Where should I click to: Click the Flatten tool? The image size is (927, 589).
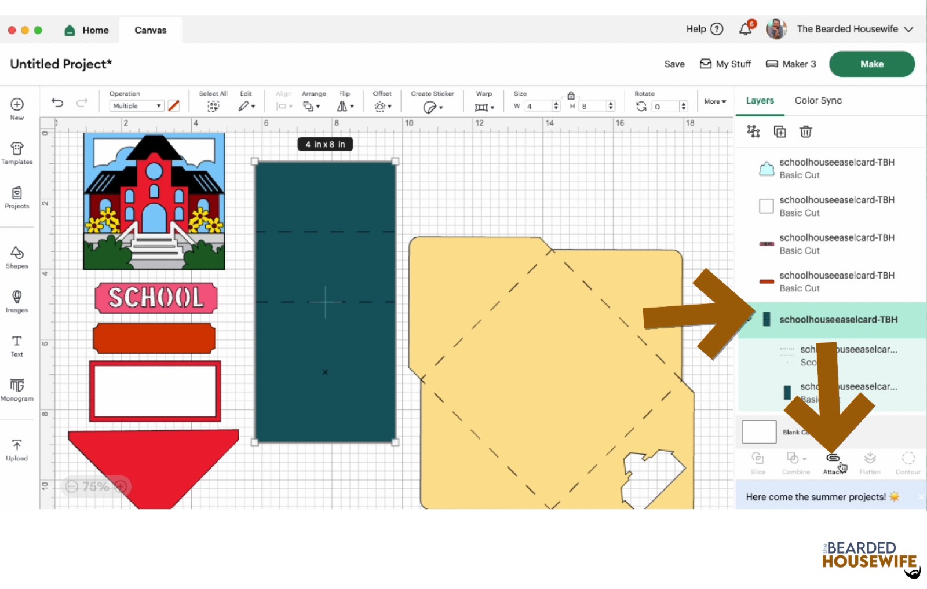click(870, 463)
